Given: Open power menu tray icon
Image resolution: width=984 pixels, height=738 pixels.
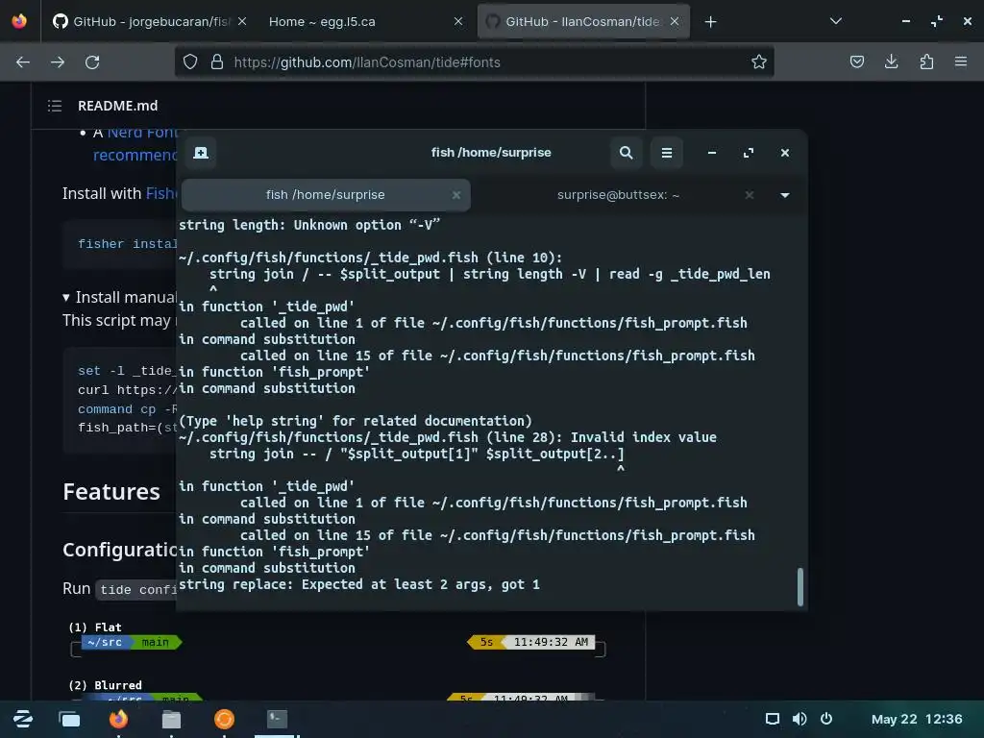Looking at the screenshot, I should coord(826,719).
